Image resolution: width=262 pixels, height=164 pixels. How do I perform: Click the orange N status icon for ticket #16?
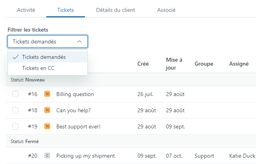pos(47,94)
